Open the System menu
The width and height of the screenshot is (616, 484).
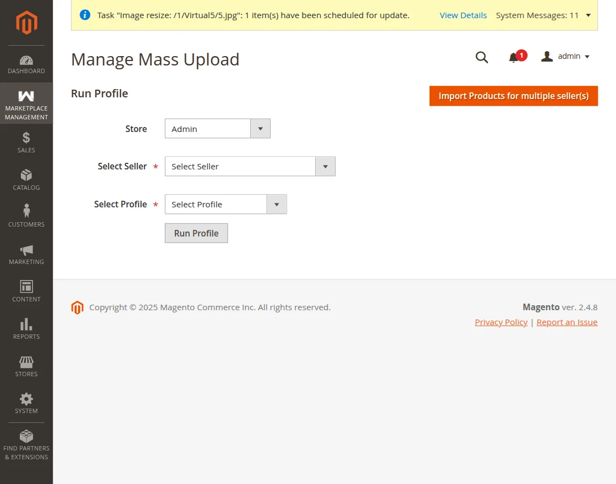point(26,403)
